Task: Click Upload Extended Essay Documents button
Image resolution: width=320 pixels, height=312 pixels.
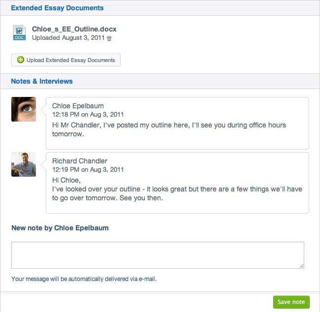Action: point(66,60)
